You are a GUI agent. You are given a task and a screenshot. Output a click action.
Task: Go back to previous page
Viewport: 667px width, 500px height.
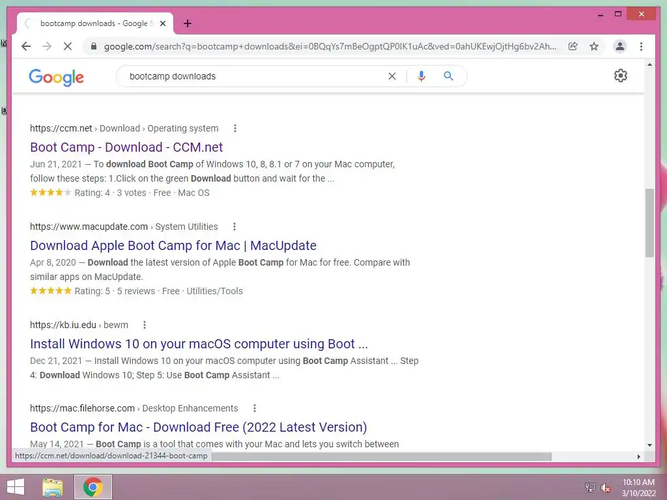coord(26,46)
